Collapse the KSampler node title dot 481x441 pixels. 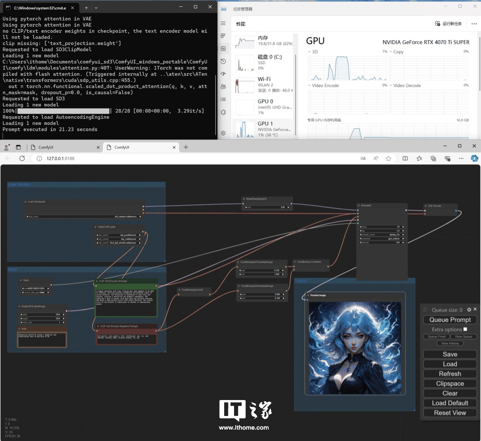(358, 205)
